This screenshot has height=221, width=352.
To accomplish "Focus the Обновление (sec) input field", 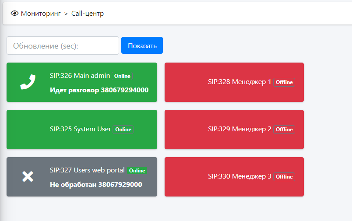I will (x=63, y=46).
